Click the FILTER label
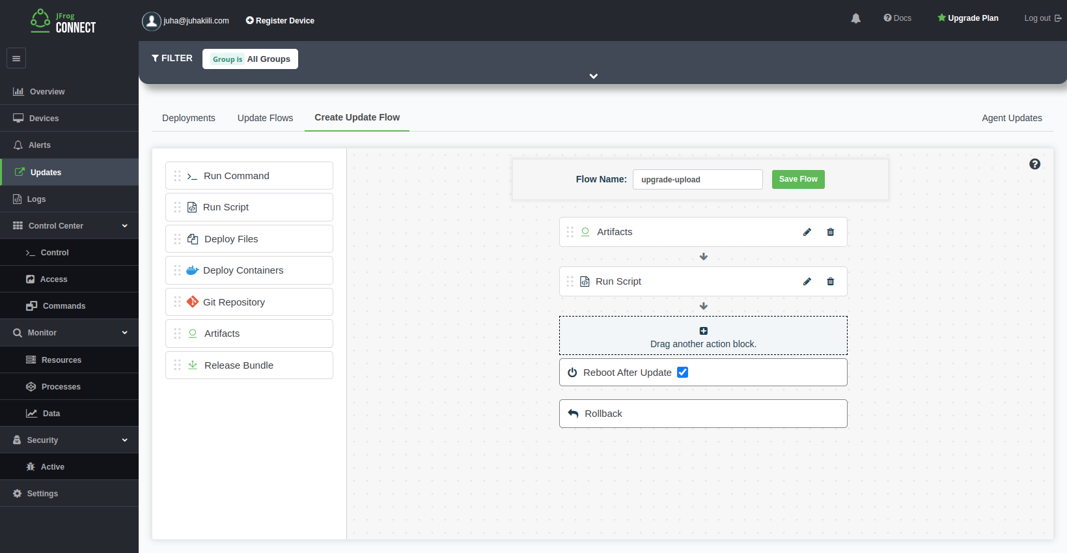Viewport: 1067px width, 553px height. (x=177, y=58)
